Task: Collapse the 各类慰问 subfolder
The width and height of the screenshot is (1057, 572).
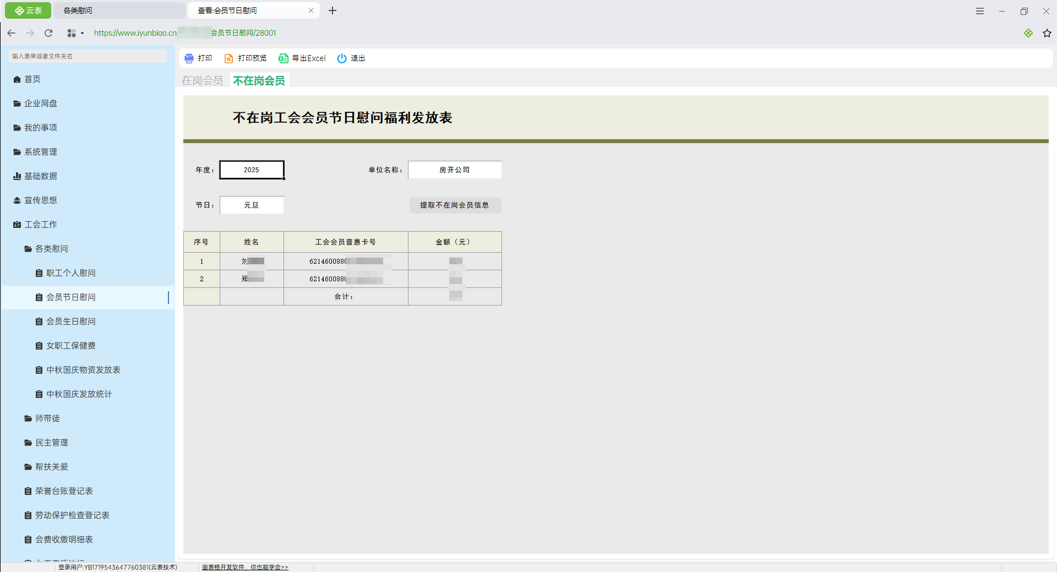Action: (51, 249)
